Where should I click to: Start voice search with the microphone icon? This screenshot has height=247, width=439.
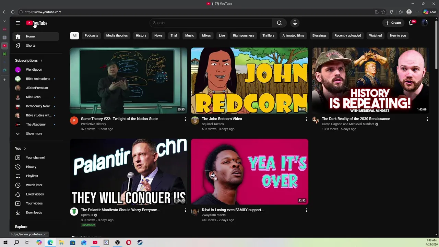(x=295, y=23)
